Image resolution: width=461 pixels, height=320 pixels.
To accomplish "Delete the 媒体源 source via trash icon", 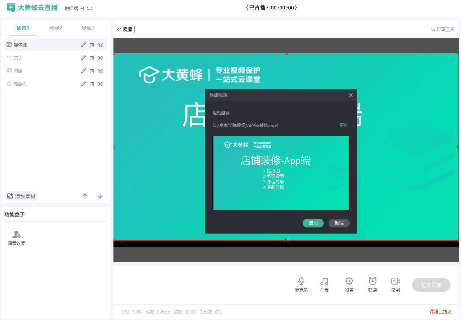I will [x=92, y=45].
